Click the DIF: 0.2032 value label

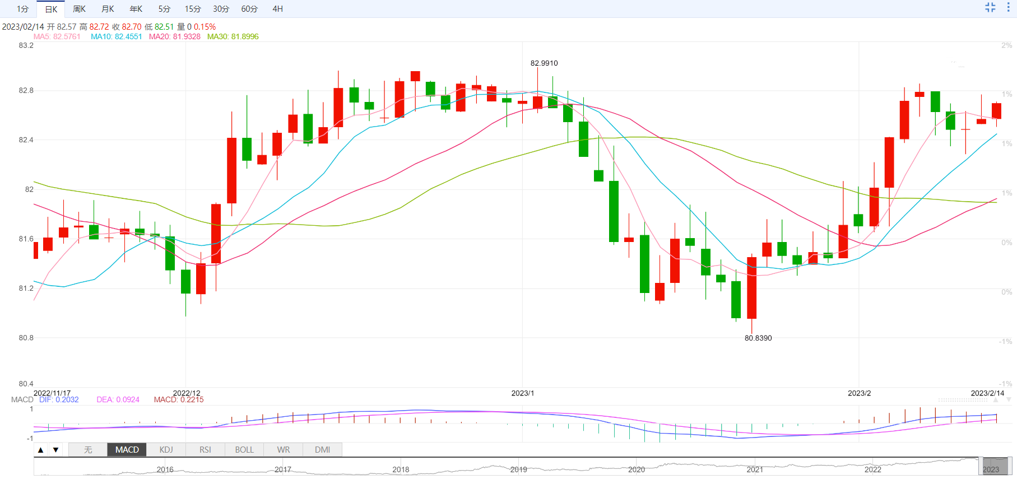(59, 399)
